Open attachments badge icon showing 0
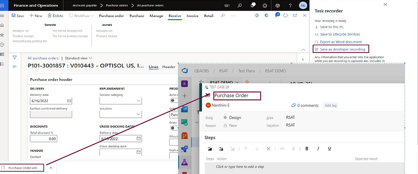The width and height of the screenshot is (418, 174). [x=277, y=15]
